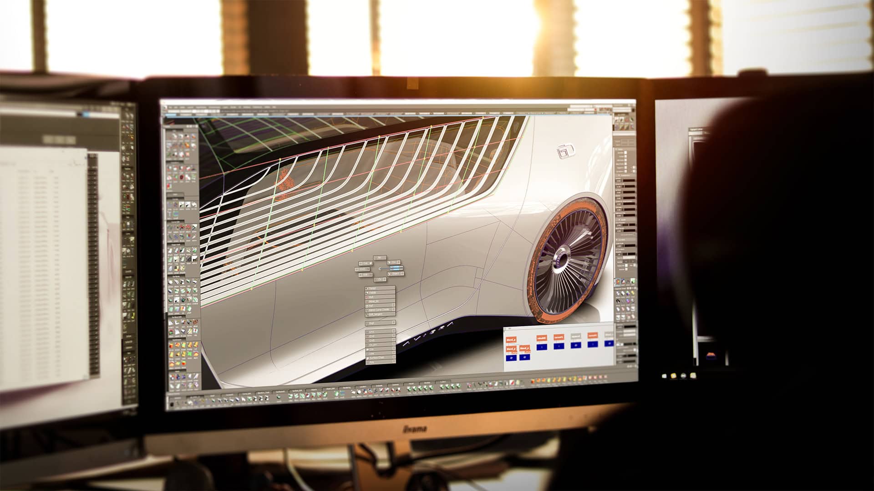874x491 pixels.
Task: Open the File menu in menu bar
Action: tap(170, 107)
